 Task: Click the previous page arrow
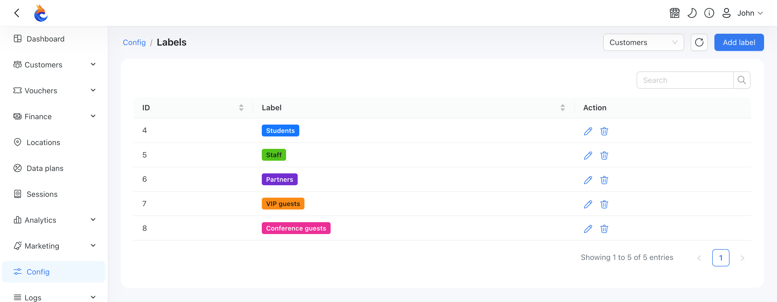[x=699, y=258]
